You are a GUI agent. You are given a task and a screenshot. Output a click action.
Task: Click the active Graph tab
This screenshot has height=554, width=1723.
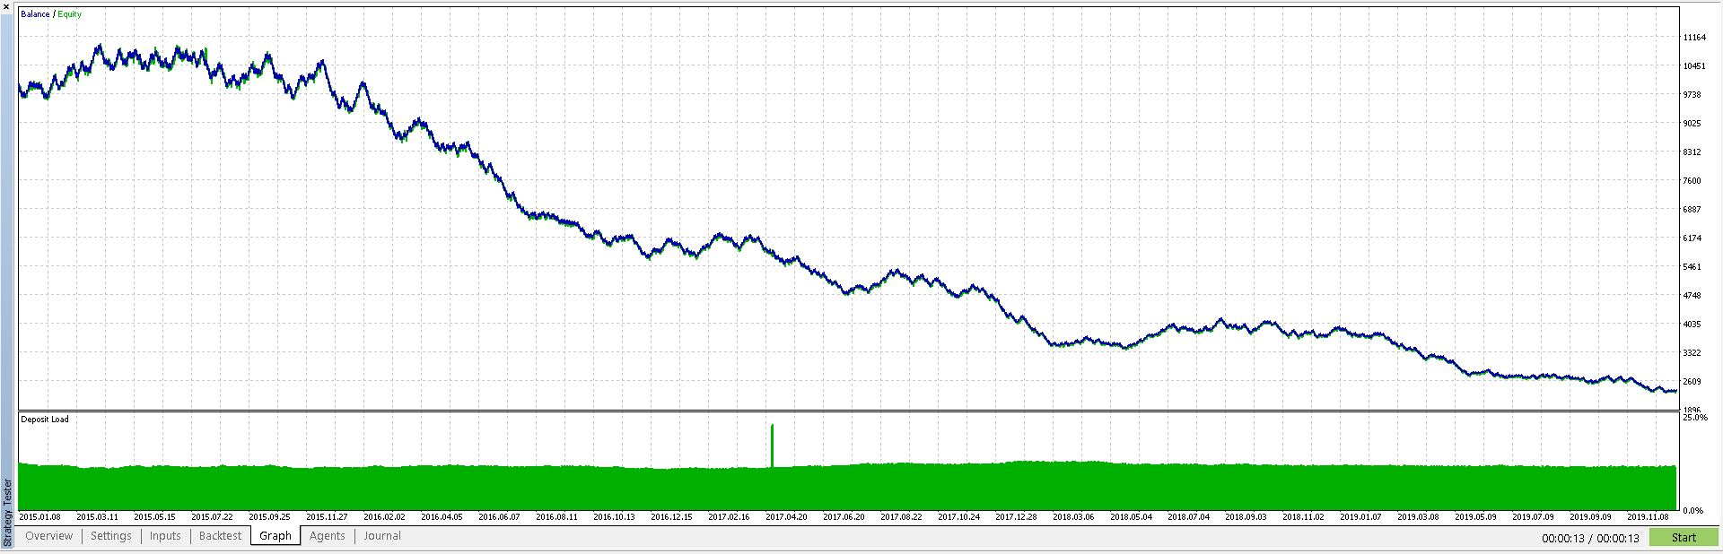276,536
